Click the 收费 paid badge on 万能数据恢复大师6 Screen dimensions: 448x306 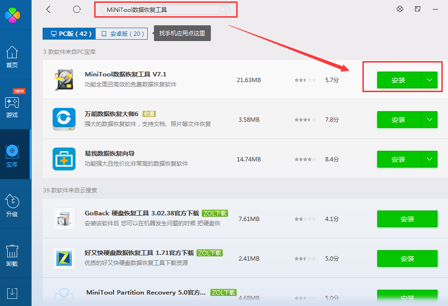(149, 114)
